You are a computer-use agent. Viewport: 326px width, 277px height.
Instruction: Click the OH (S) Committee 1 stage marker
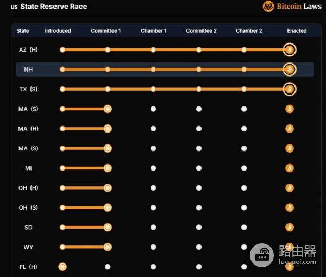pos(108,207)
